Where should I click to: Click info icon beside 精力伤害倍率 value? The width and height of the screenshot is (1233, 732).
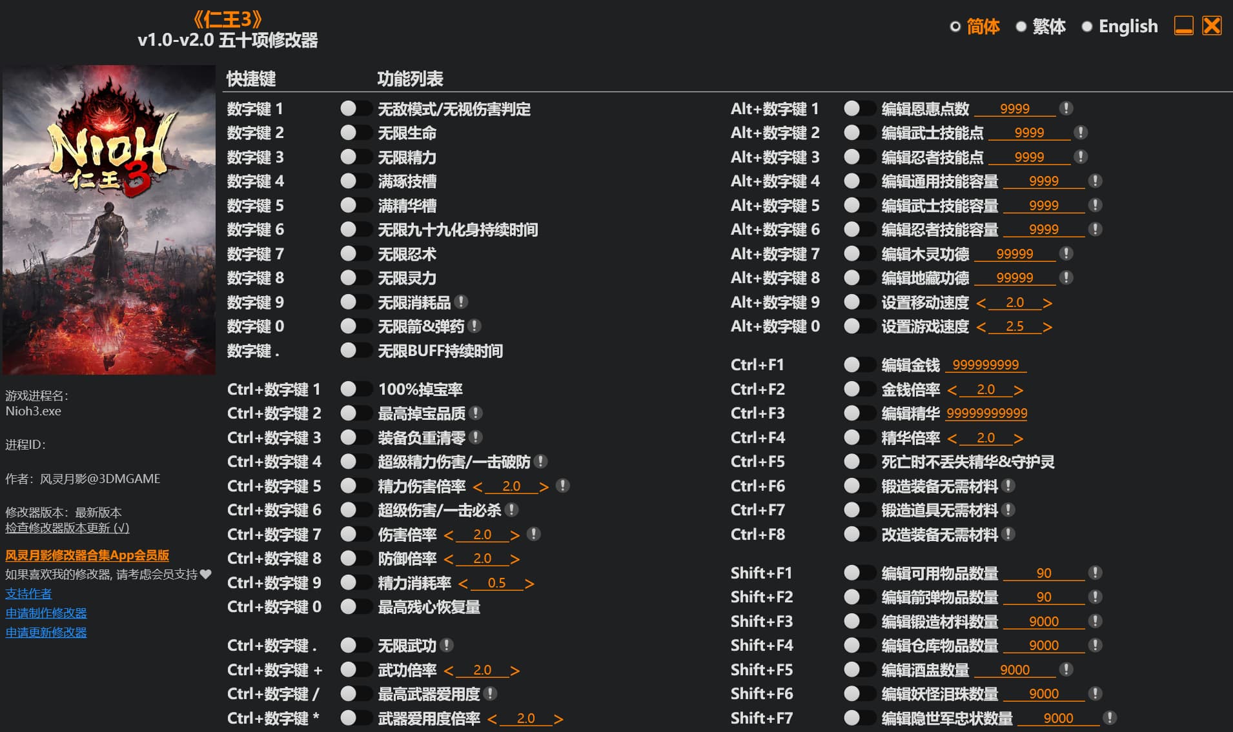563,486
